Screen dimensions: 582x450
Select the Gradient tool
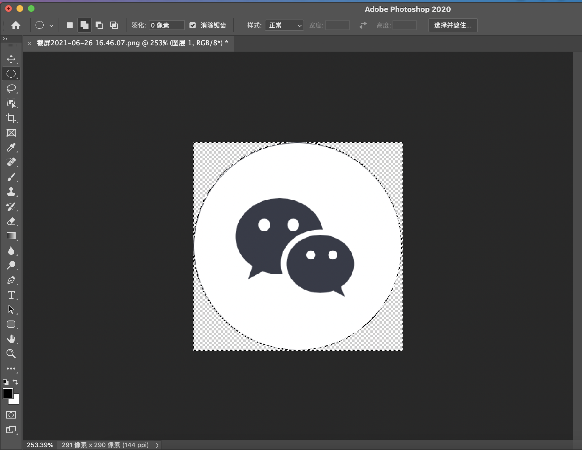click(x=11, y=236)
